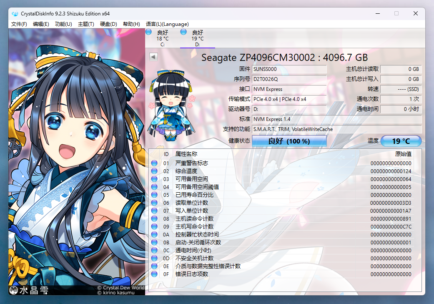This screenshot has height=304, width=434.
Task: Switch to the C: drive tab at 18 °C
Action: pyautogui.click(x=163, y=38)
